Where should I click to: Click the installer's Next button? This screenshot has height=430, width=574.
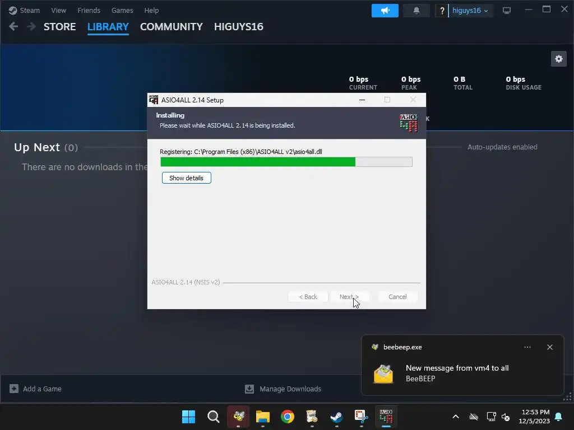[x=349, y=297]
